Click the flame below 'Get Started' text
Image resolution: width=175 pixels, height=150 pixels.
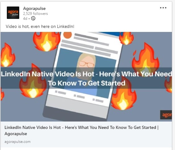(x=123, y=95)
